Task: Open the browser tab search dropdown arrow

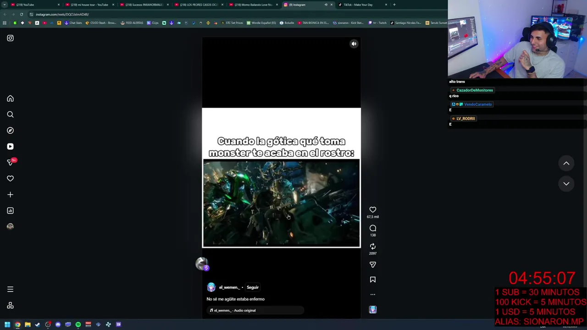Action: point(5,5)
